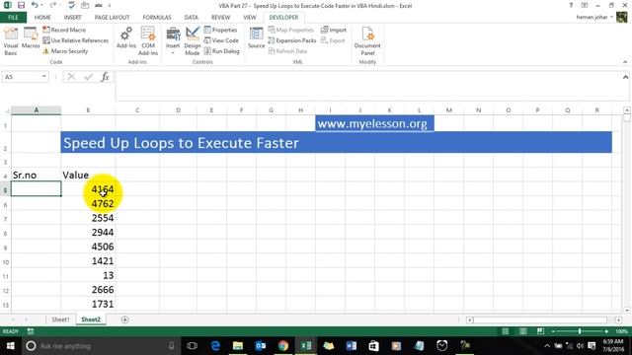Switch to the INSERT tab

click(72, 18)
